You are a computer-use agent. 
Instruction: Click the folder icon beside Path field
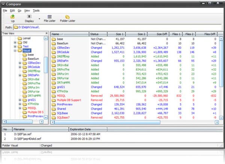pyautogui.click(x=16, y=27)
